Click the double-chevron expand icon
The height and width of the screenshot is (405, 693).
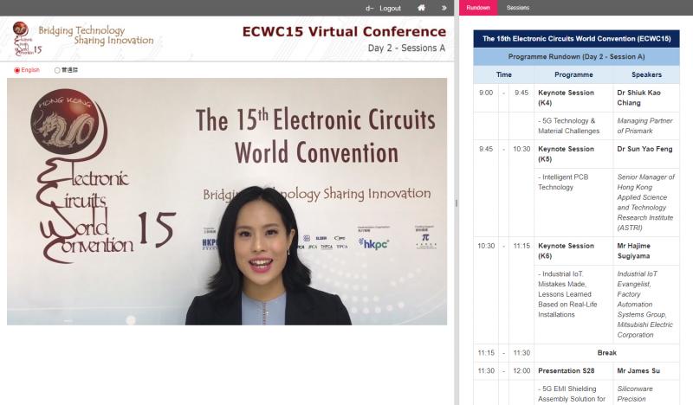point(444,8)
